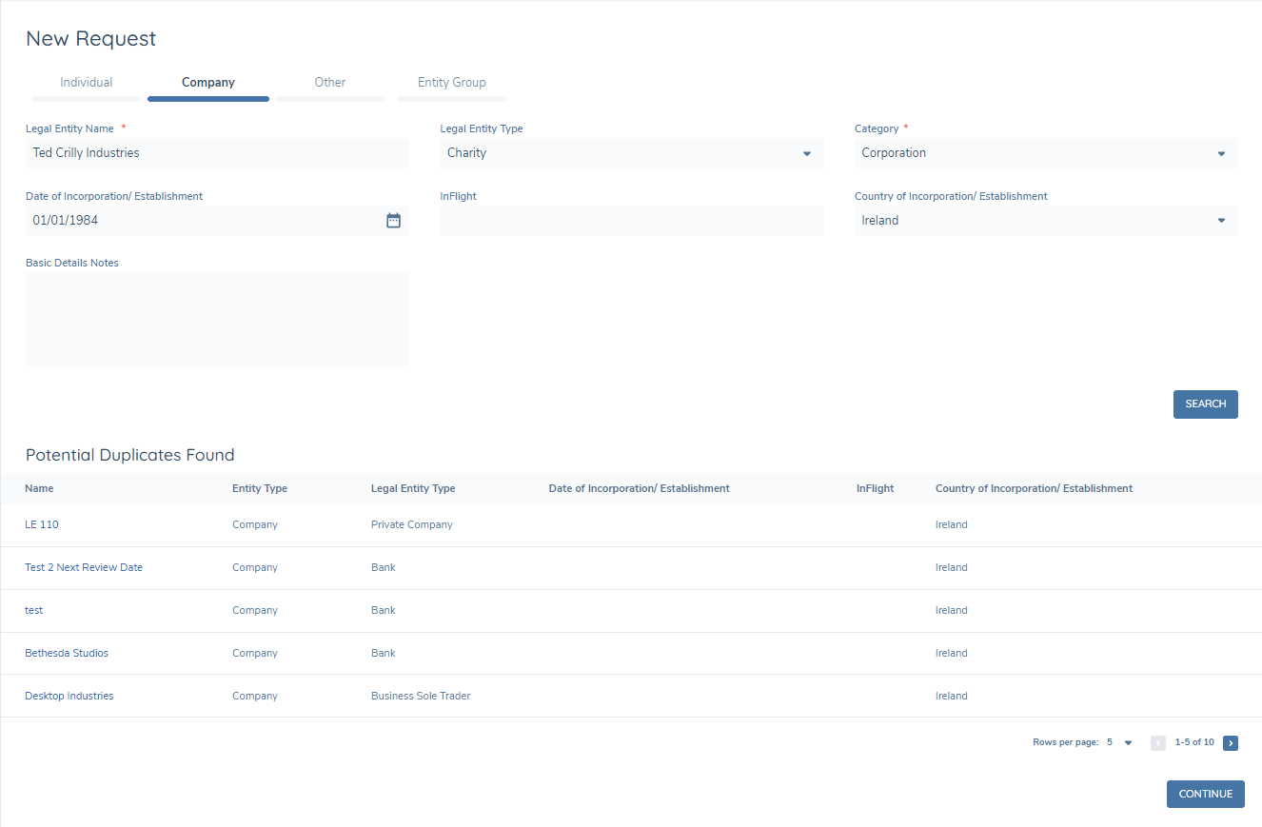Open the Category dropdown

point(1220,153)
